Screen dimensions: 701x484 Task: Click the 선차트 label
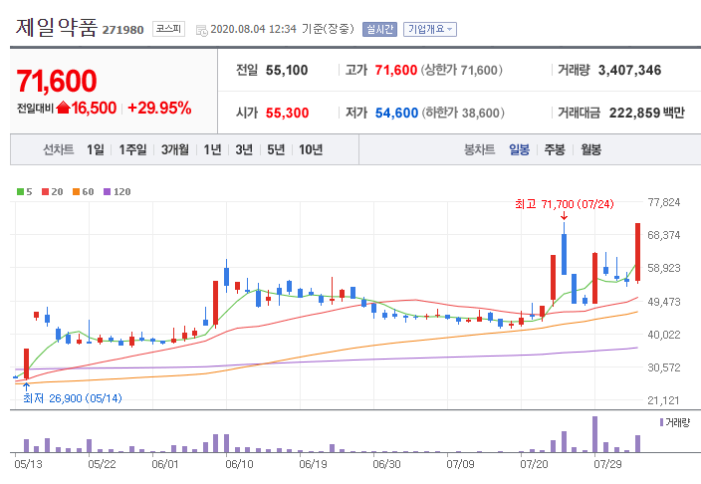click(58, 149)
